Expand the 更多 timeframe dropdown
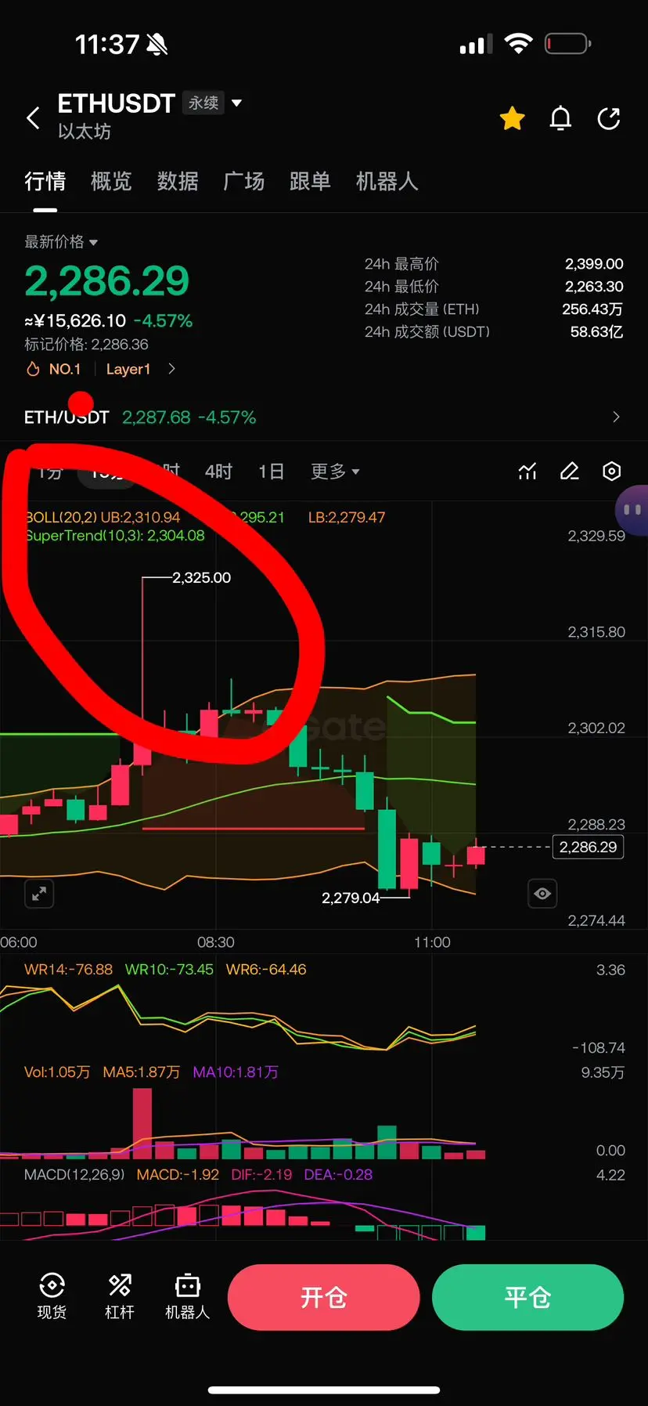 tap(335, 471)
